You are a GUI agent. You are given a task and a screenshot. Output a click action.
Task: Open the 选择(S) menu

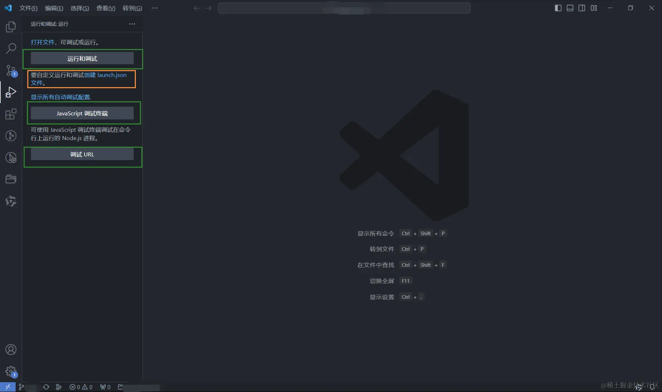(x=80, y=8)
